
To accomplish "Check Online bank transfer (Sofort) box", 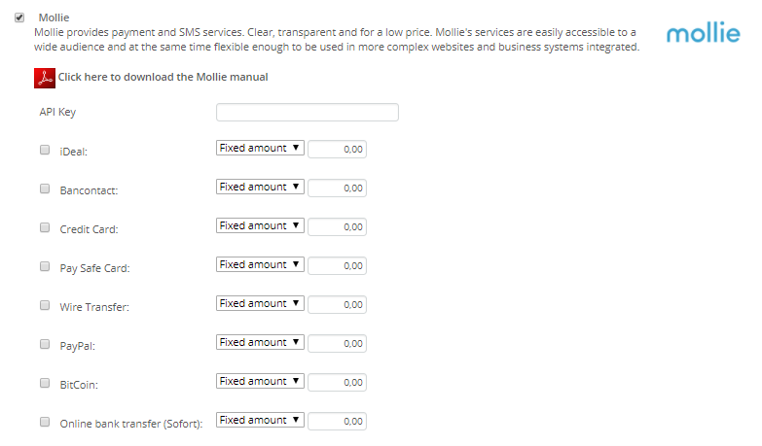I will [45, 422].
